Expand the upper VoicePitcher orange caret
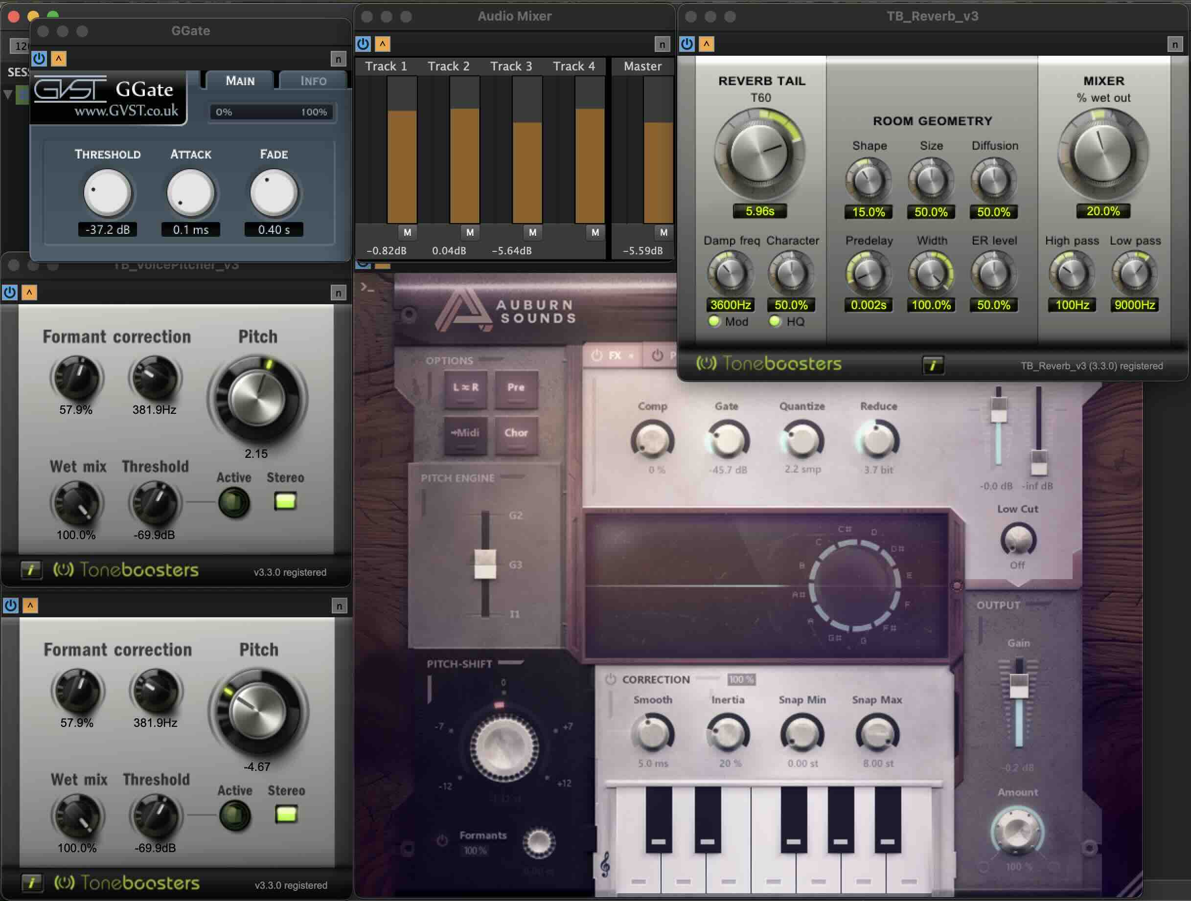The height and width of the screenshot is (901, 1191). click(29, 292)
